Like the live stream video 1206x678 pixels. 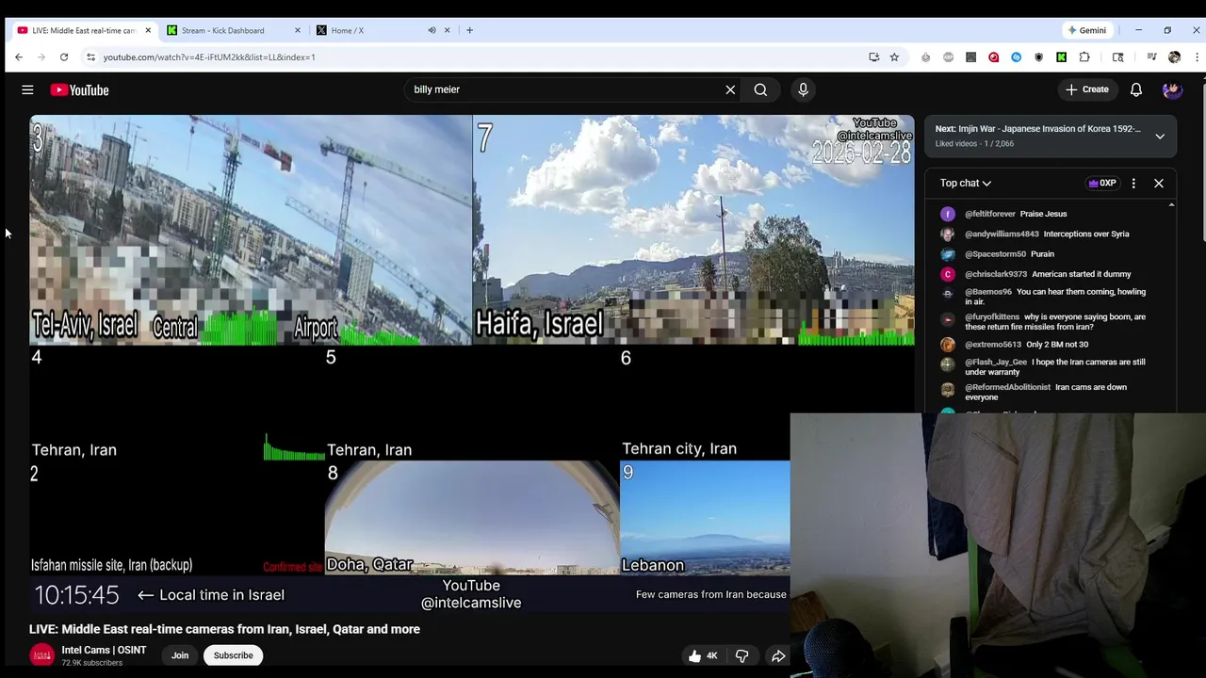pyautogui.click(x=704, y=656)
